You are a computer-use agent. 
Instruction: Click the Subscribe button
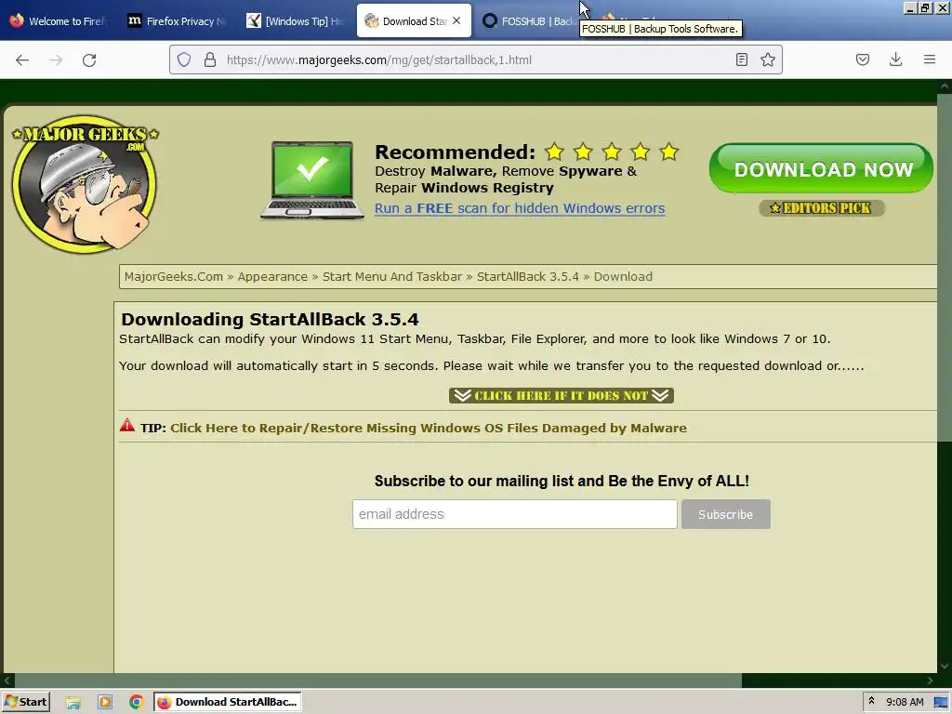pos(725,514)
